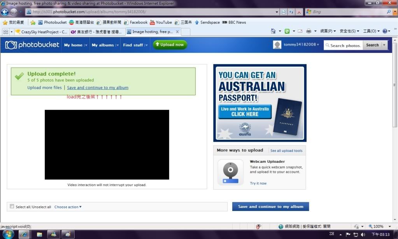Switch to the CrazySky HeatProject tab
Viewport: 398px width, 239px height.
pyautogui.click(x=41, y=32)
